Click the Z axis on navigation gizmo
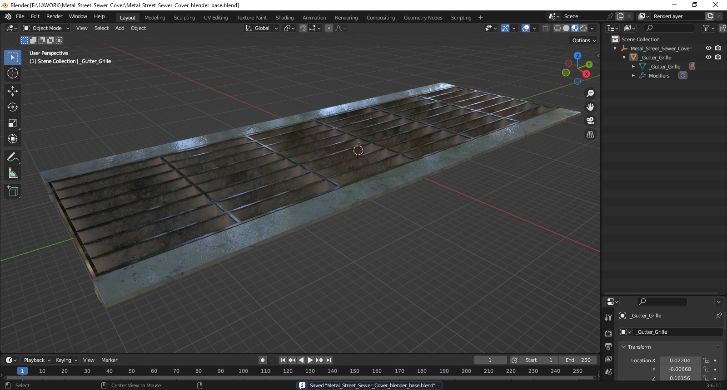Viewport: 727px width, 390px height. (578, 56)
